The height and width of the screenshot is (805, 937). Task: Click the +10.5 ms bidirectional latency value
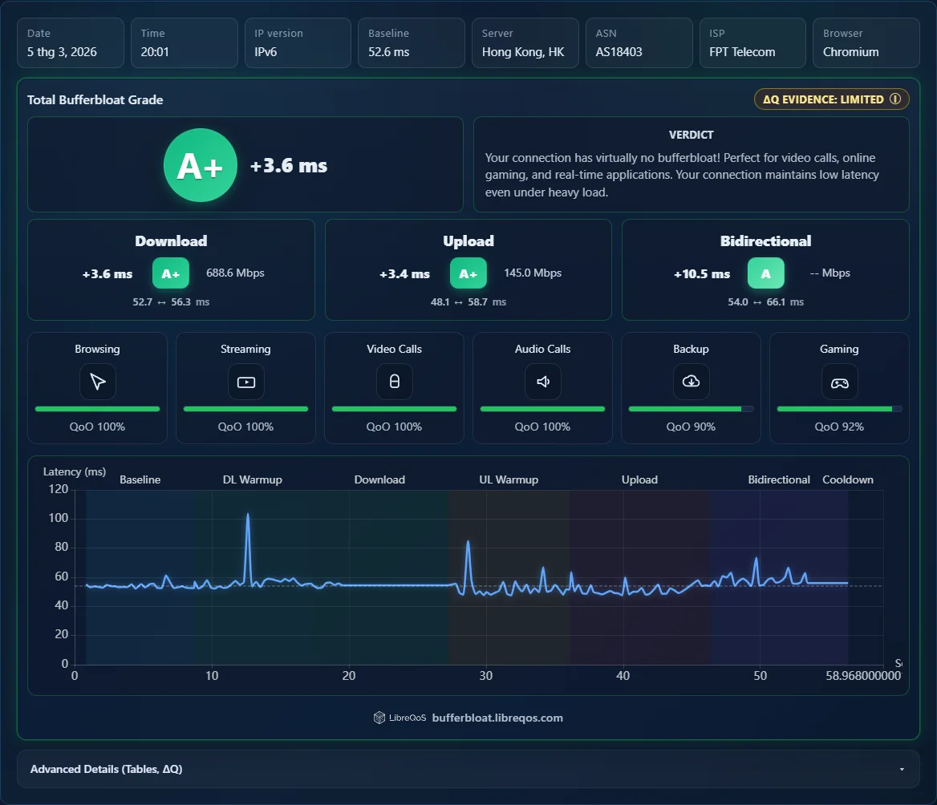[702, 274]
